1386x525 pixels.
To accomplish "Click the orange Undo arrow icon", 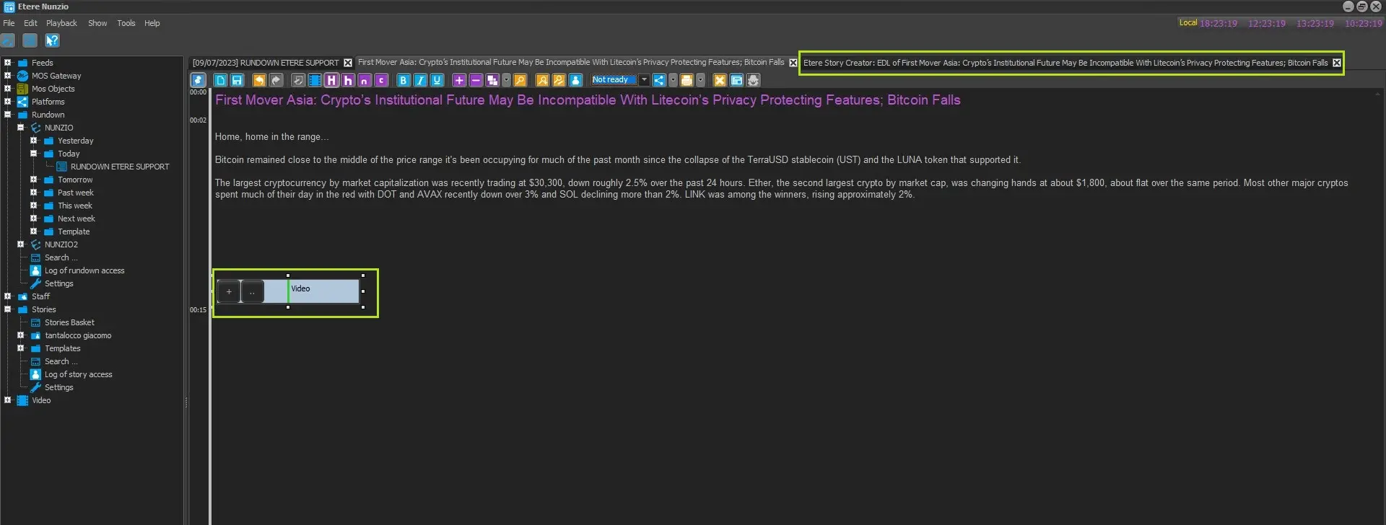I will (x=259, y=80).
